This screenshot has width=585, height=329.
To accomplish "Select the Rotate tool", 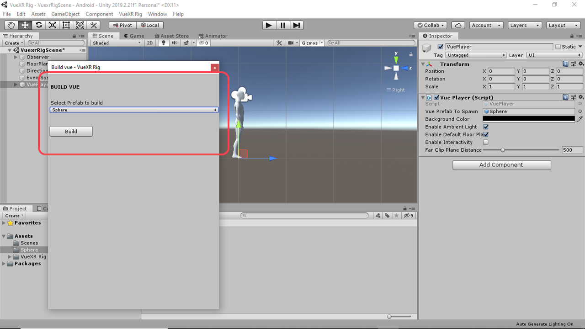I will point(39,25).
